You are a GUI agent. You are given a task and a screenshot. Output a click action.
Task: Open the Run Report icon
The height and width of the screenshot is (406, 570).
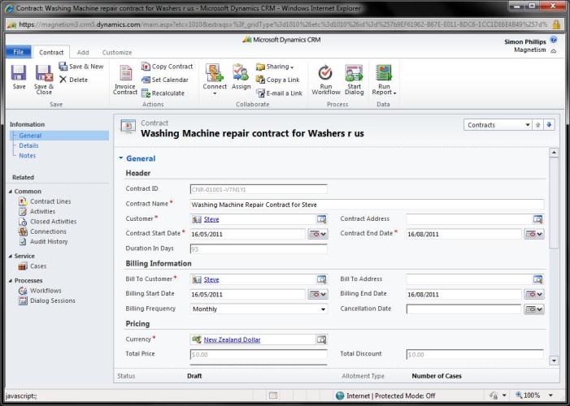click(x=384, y=74)
